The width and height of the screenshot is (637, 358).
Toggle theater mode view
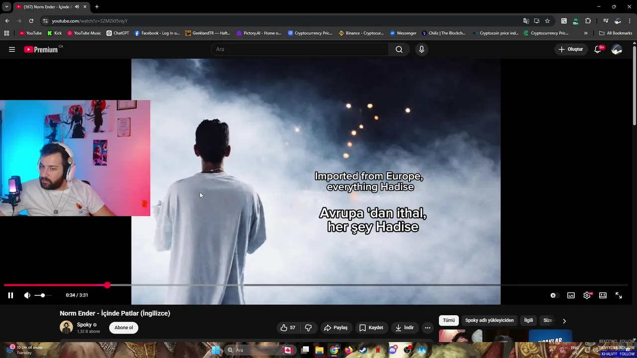pyautogui.click(x=603, y=295)
